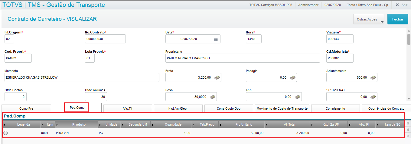
Task: Click the Qtde.Volumes input field
Action: (x=96, y=97)
